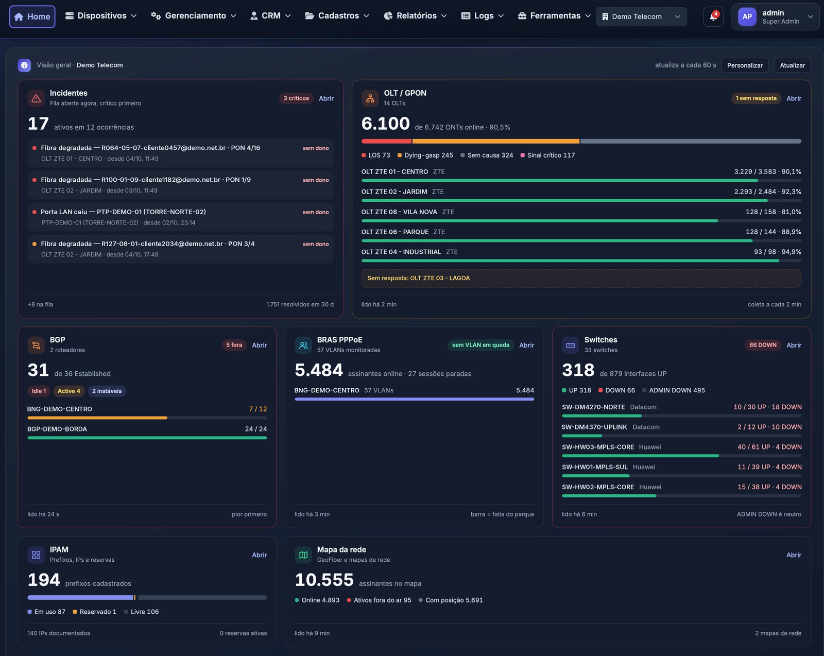This screenshot has height=656, width=824.
Task: Open the Demo Telecom tenant selector
Action: click(x=641, y=16)
